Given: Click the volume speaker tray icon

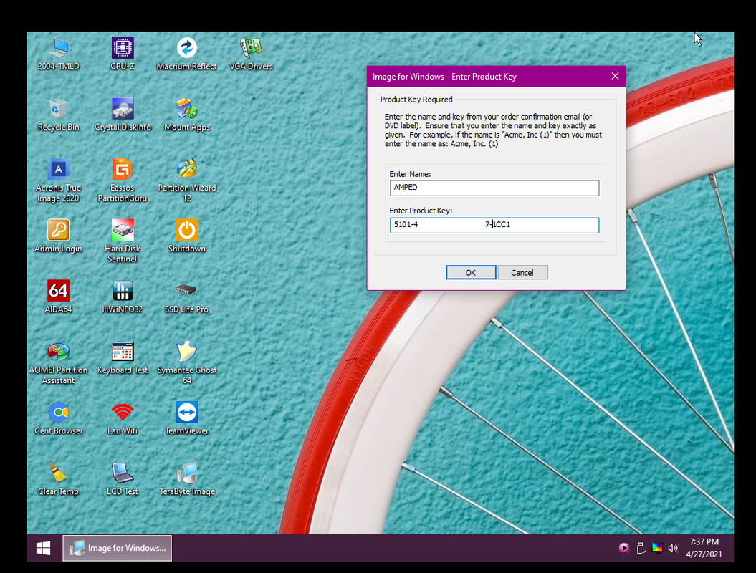Looking at the screenshot, I should (x=673, y=548).
